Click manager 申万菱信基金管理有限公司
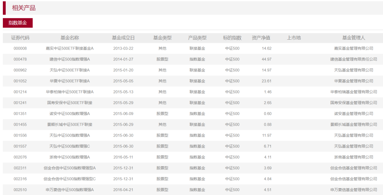This screenshot has height=195, width=383. [x=354, y=190]
